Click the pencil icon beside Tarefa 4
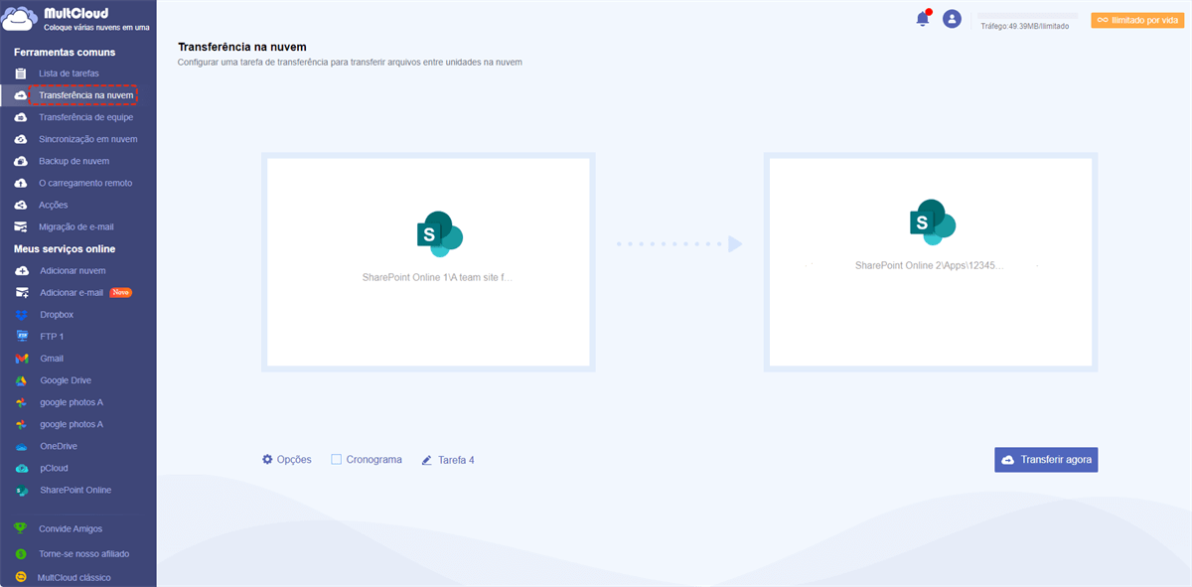The height and width of the screenshot is (587, 1192). coord(427,460)
